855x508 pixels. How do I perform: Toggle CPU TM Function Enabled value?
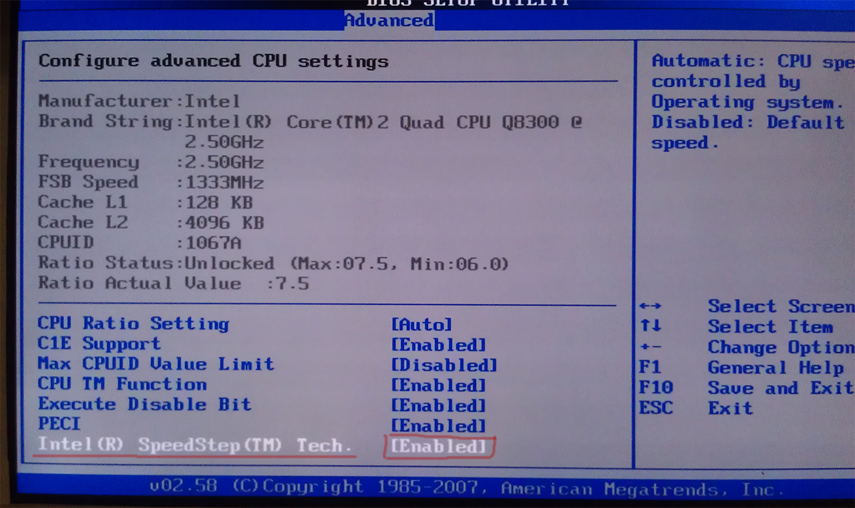point(438,386)
